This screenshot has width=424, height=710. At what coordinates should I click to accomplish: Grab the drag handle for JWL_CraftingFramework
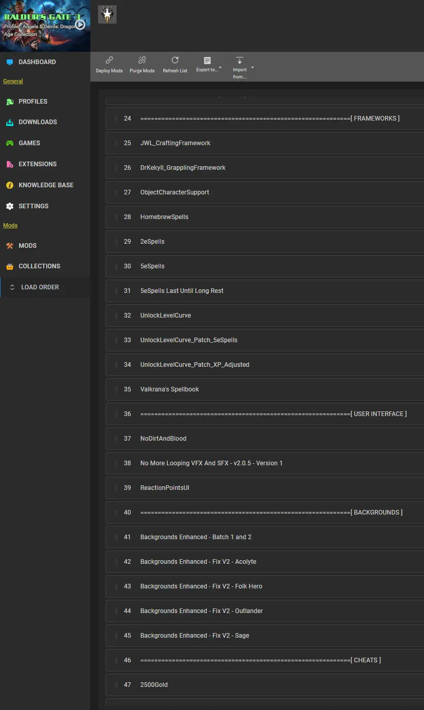click(x=116, y=143)
